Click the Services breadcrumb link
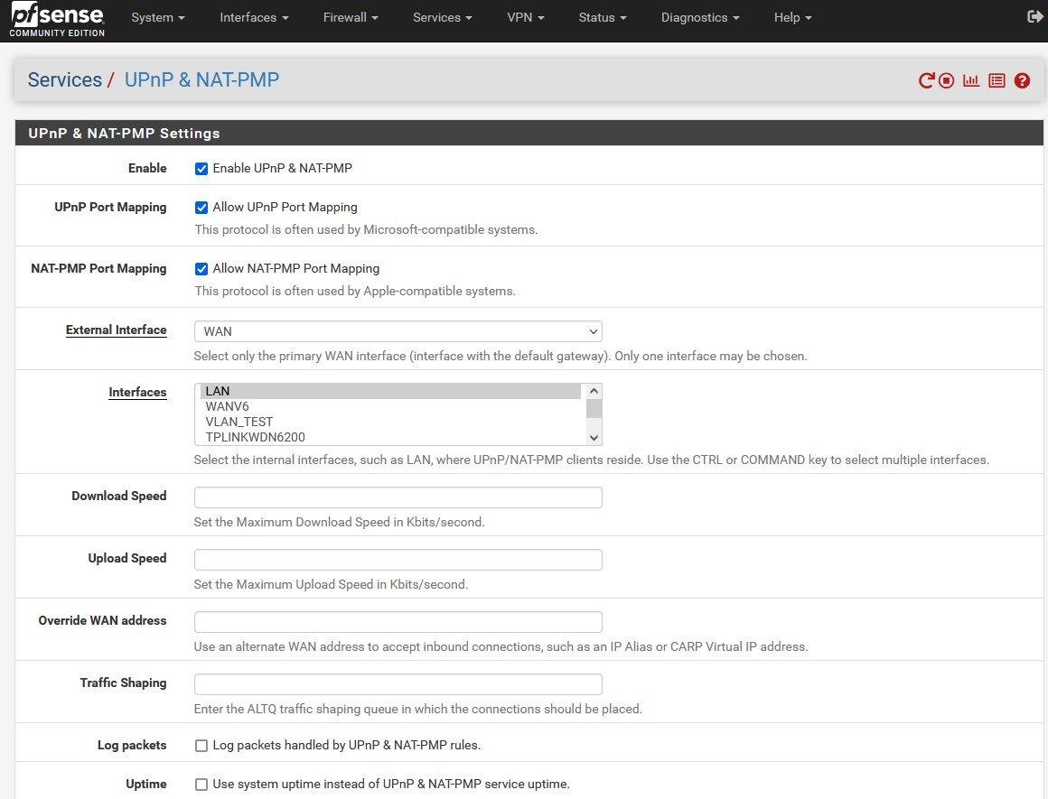The height and width of the screenshot is (799, 1048). point(64,79)
